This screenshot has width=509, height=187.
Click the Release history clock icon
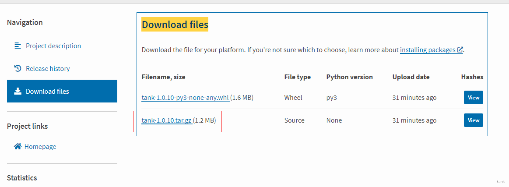tap(18, 68)
